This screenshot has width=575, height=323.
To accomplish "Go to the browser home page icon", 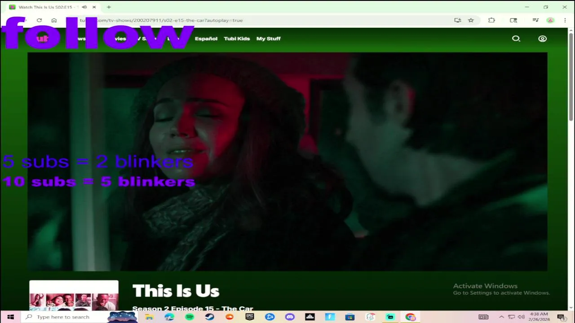I will 54,20.
